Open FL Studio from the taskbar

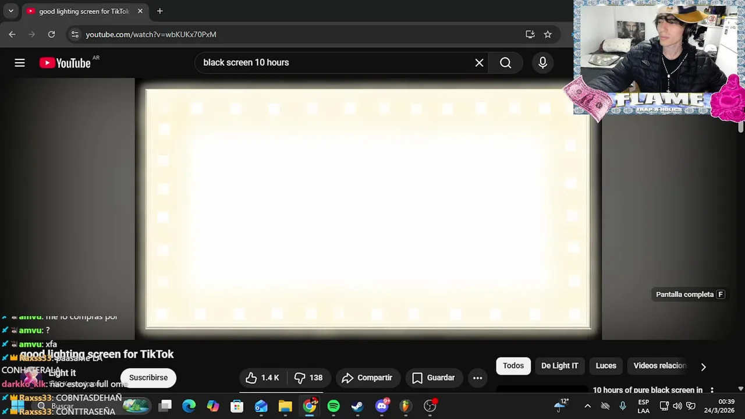pyautogui.click(x=406, y=406)
